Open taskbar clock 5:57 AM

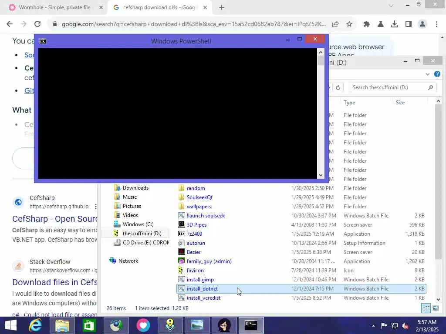(x=427, y=325)
